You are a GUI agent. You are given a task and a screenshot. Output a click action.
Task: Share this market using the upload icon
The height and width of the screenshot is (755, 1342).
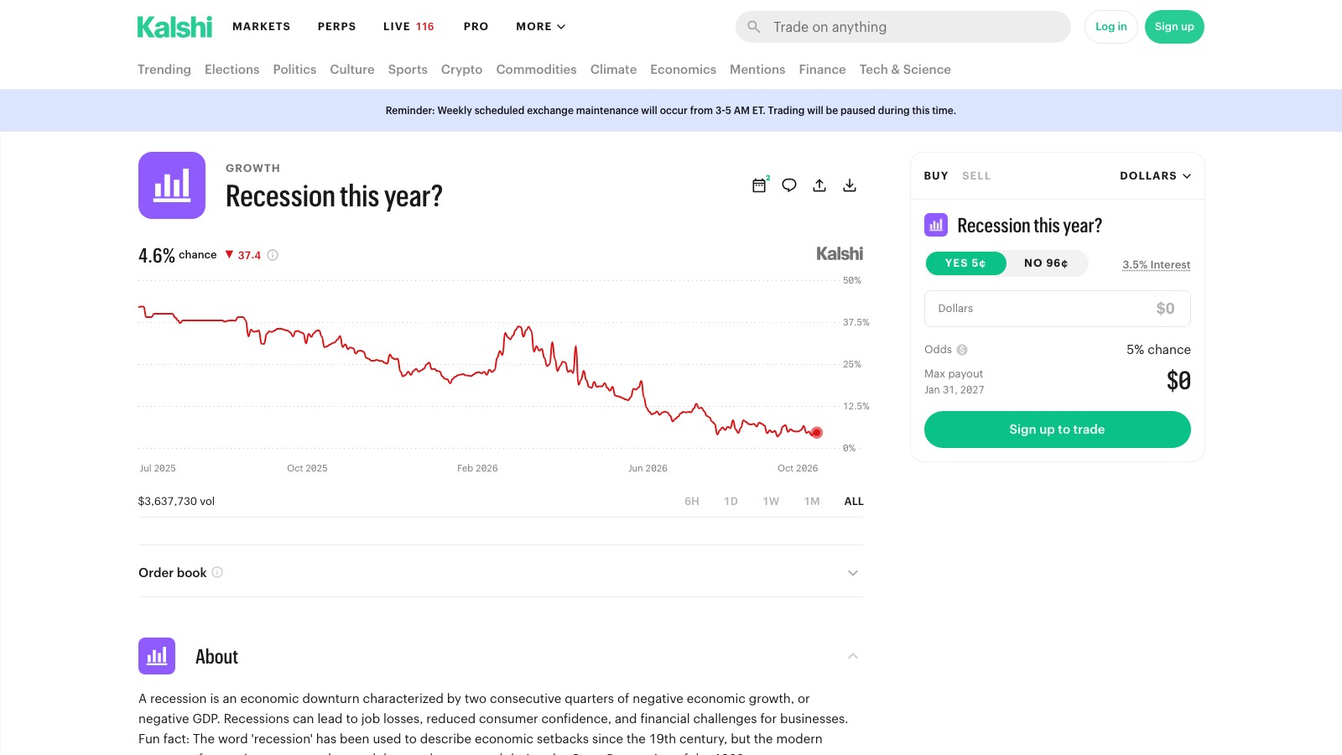pos(819,185)
